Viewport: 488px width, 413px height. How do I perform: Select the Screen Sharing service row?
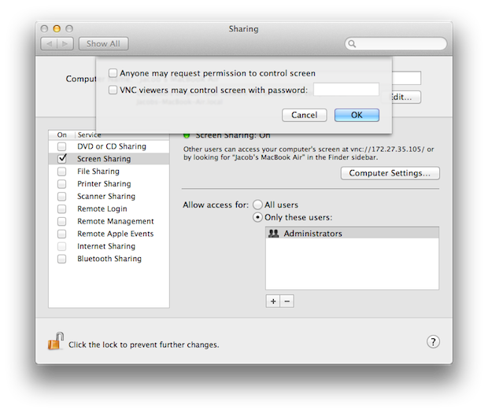pos(109,159)
